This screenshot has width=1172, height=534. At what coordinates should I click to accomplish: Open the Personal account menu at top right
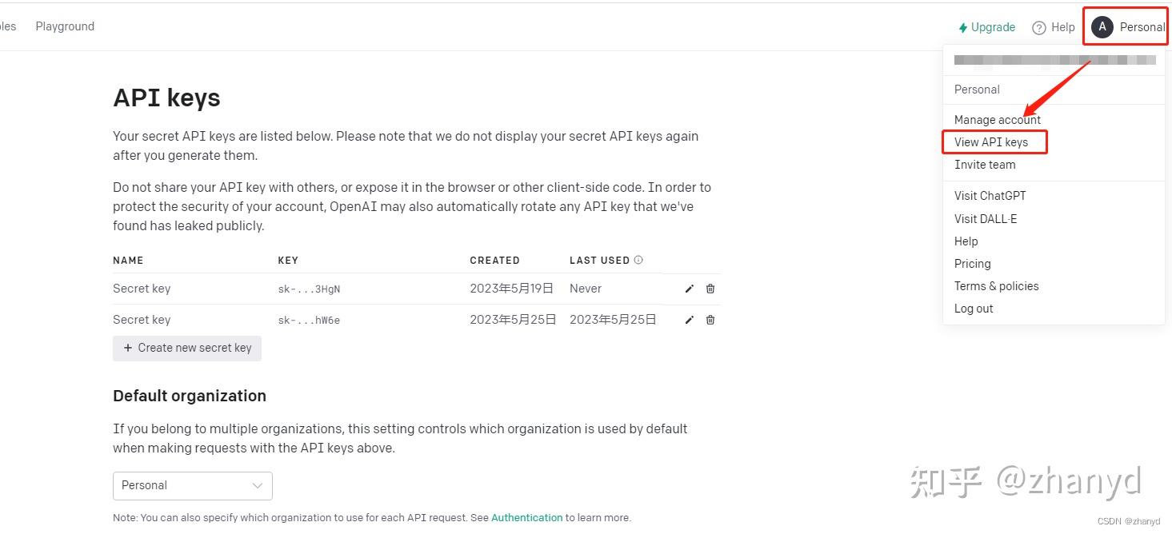click(1142, 27)
